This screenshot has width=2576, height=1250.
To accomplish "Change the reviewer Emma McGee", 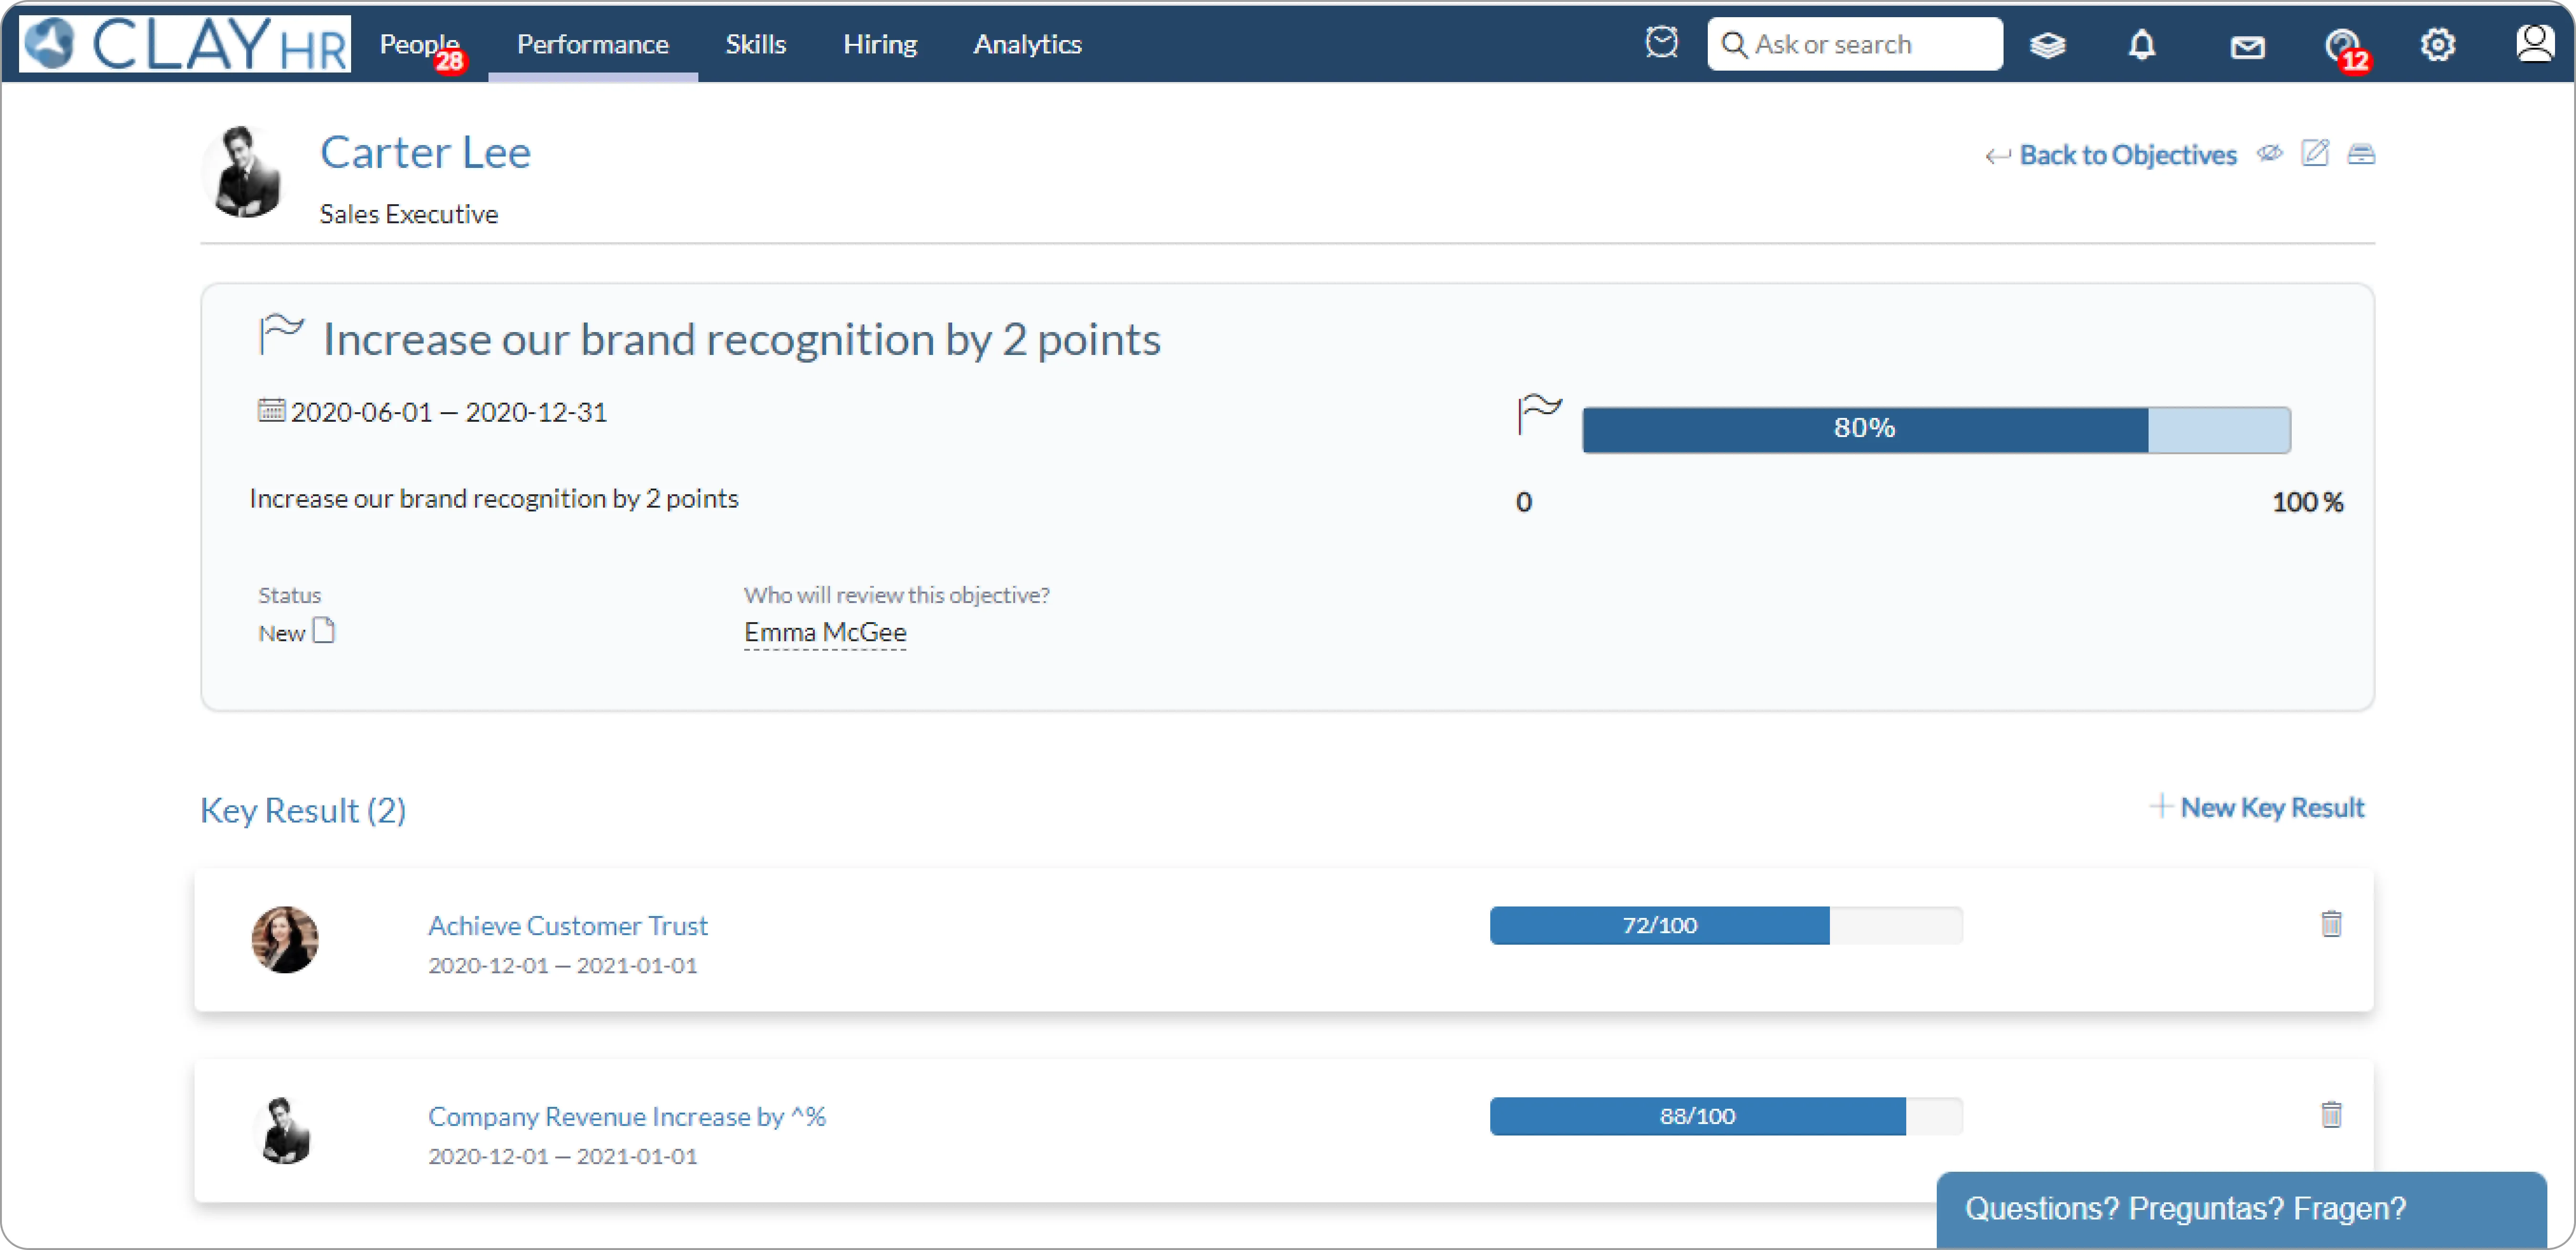I will click(825, 632).
